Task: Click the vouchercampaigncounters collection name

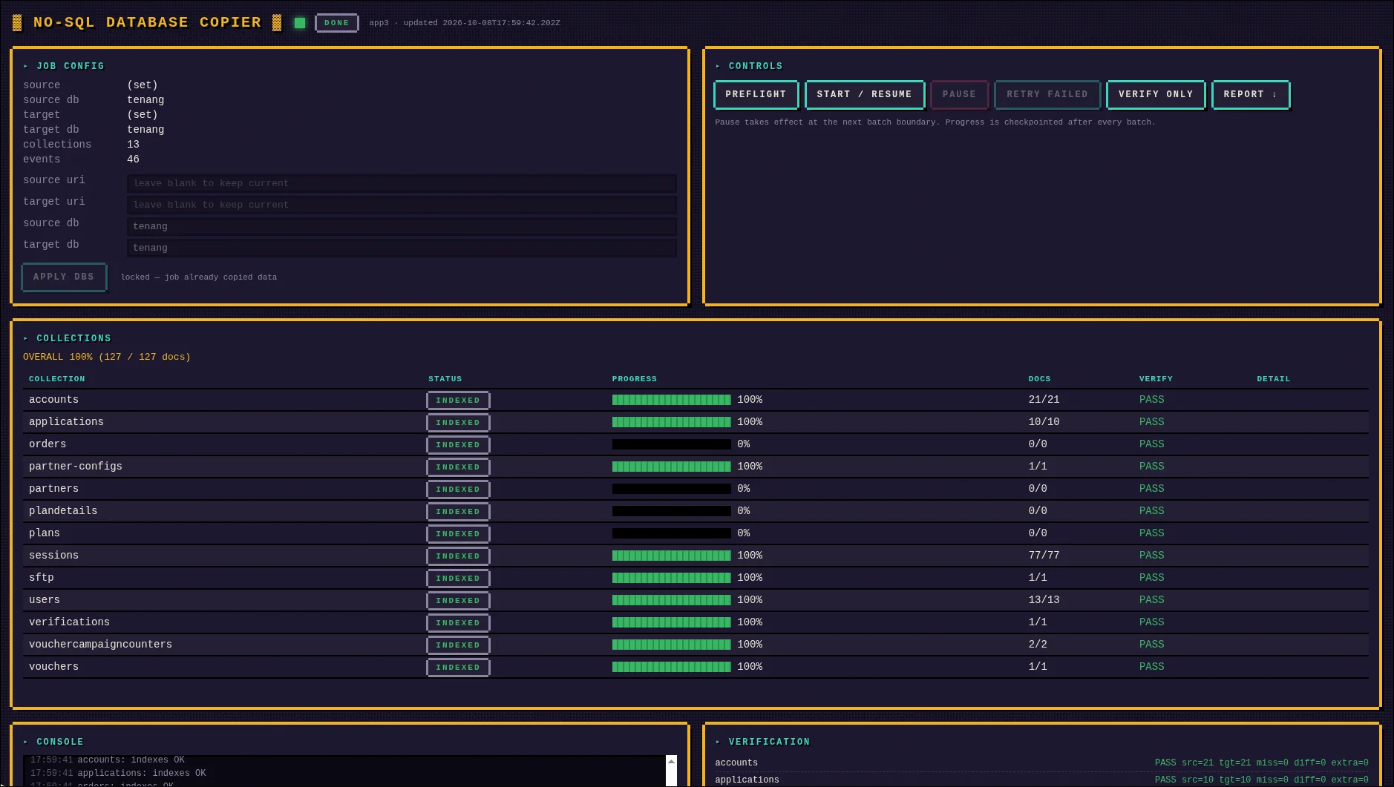Action: coord(100,645)
